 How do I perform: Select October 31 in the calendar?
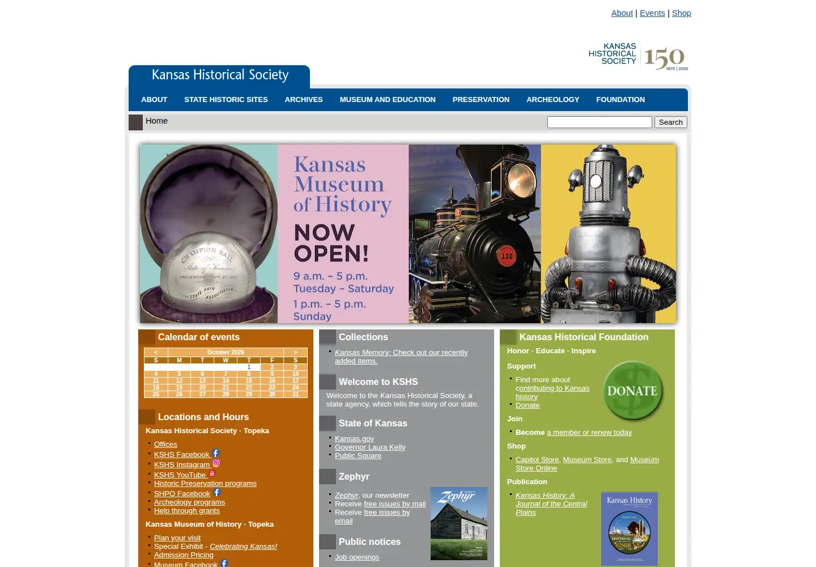coord(295,395)
